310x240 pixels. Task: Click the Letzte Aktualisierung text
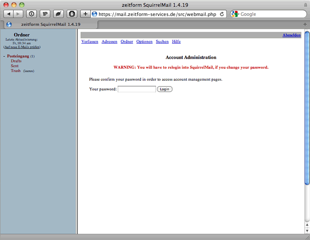coord(22,39)
